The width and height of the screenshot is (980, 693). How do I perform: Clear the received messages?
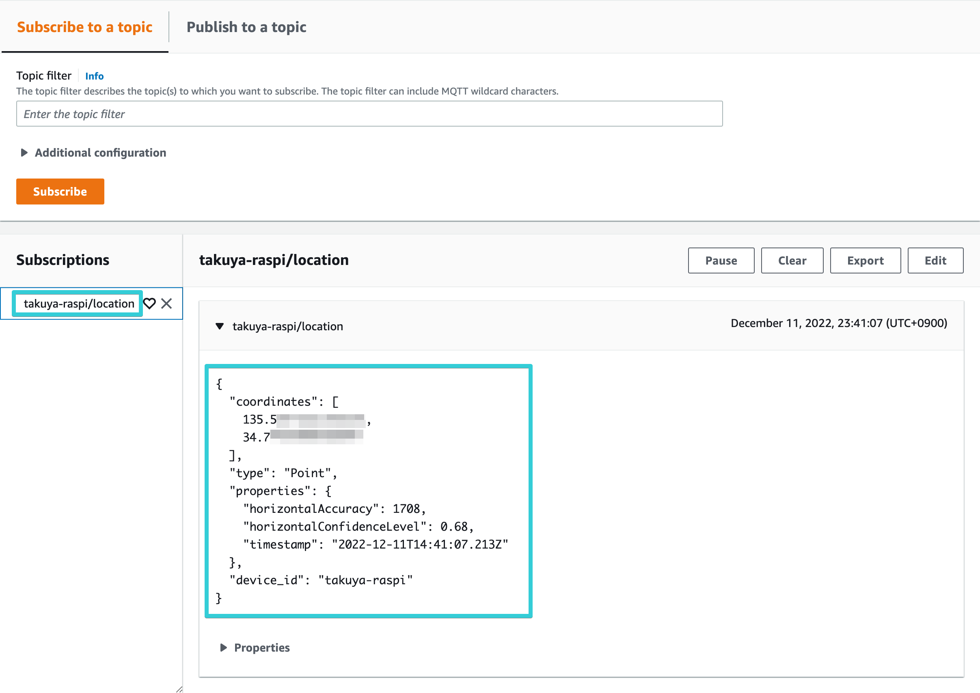pyautogui.click(x=792, y=260)
